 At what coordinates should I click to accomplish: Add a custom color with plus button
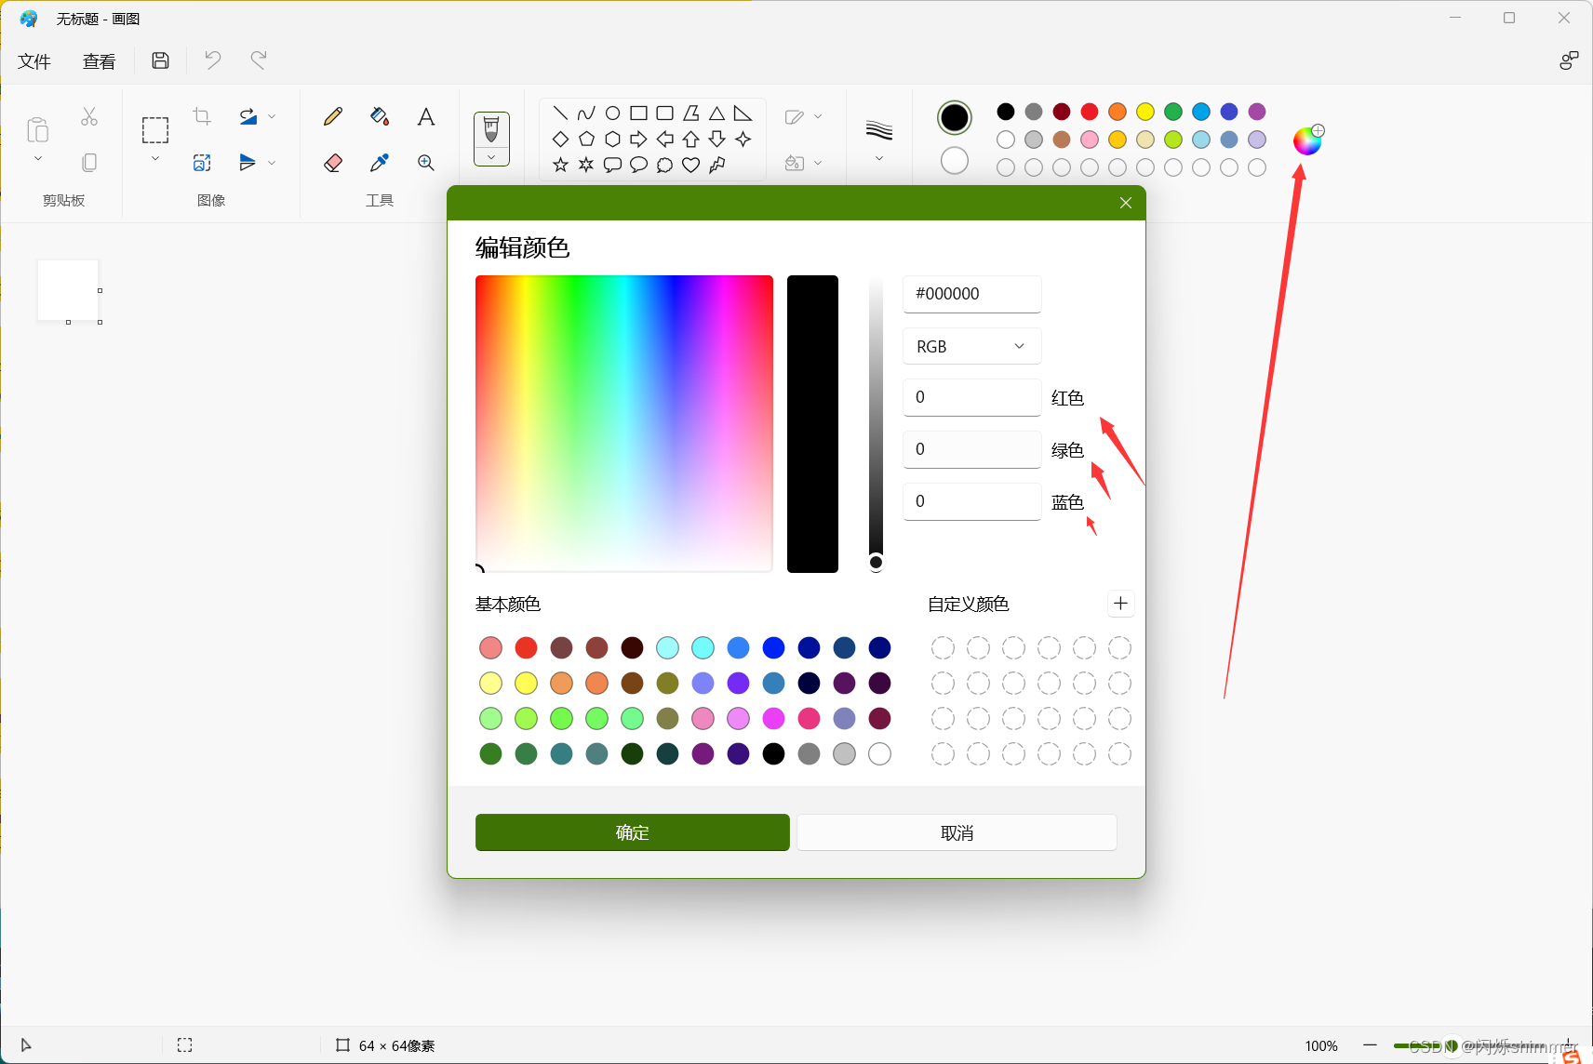click(x=1120, y=604)
